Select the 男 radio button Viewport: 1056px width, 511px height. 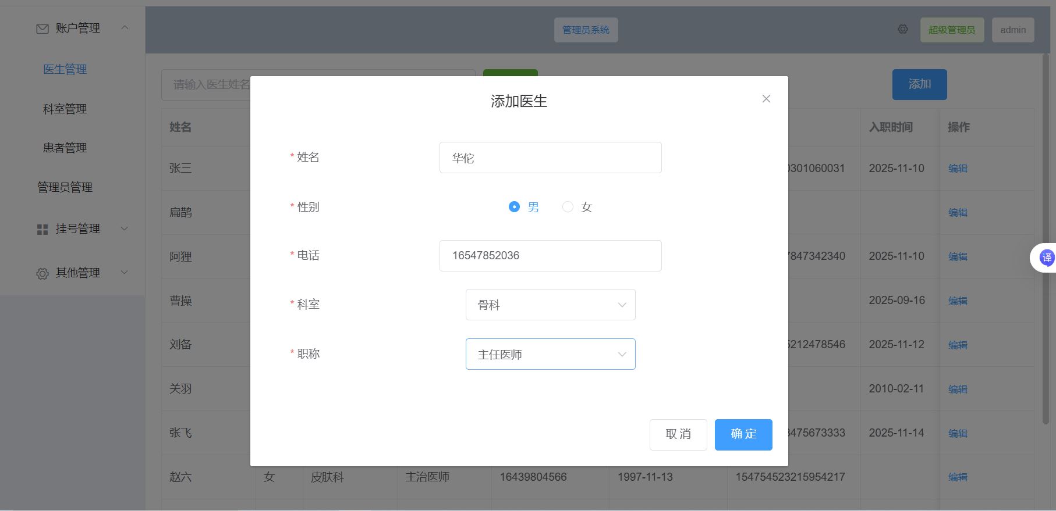[514, 207]
